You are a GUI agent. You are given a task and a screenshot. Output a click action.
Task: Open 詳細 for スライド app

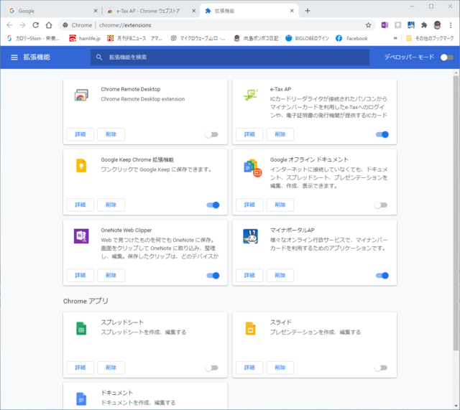[249, 368]
